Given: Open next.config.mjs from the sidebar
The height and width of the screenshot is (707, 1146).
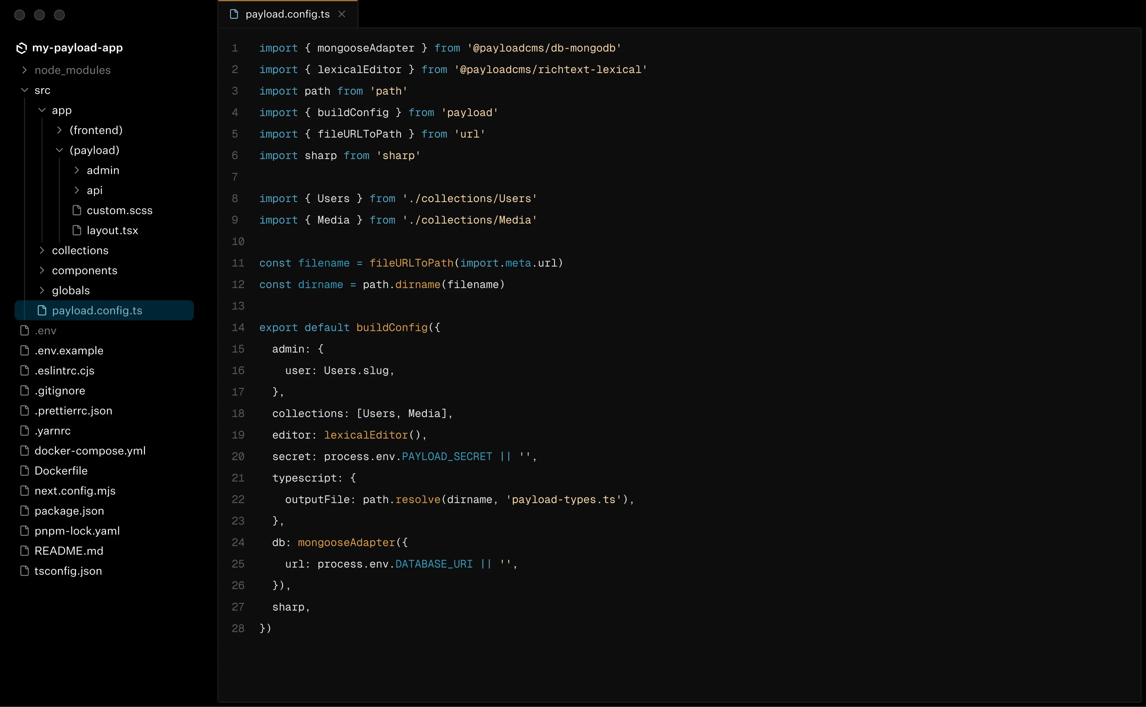Looking at the screenshot, I should pos(75,491).
